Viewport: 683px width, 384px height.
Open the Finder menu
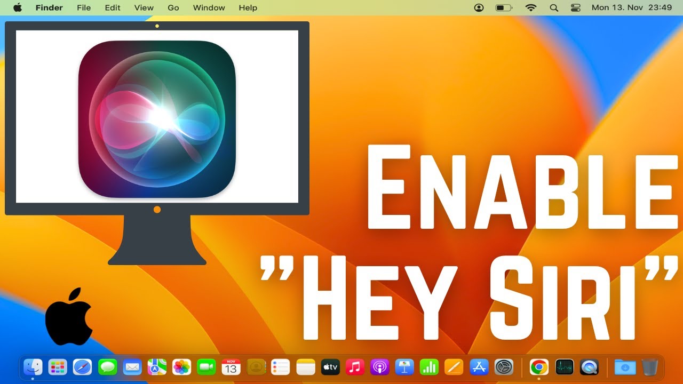(x=49, y=7)
